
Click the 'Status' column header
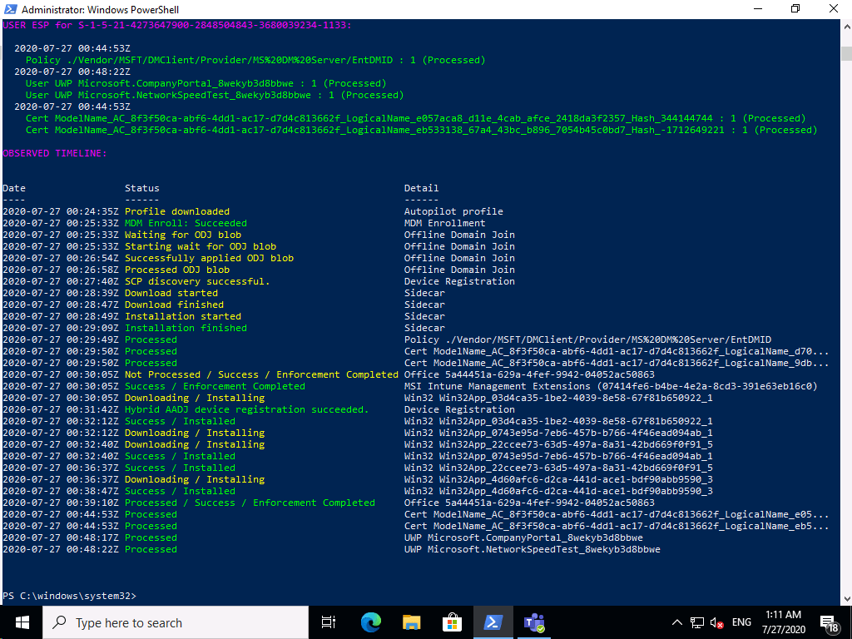click(x=141, y=188)
